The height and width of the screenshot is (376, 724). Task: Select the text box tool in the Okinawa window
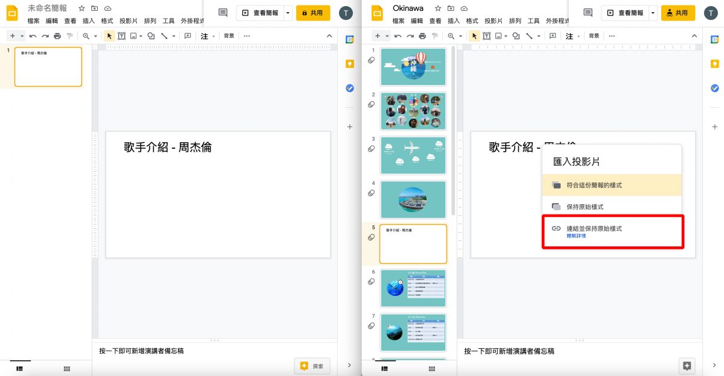click(486, 36)
